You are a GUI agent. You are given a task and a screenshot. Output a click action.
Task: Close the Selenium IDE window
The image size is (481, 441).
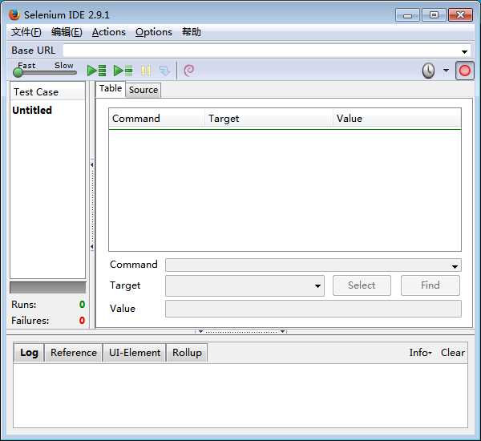coord(460,14)
